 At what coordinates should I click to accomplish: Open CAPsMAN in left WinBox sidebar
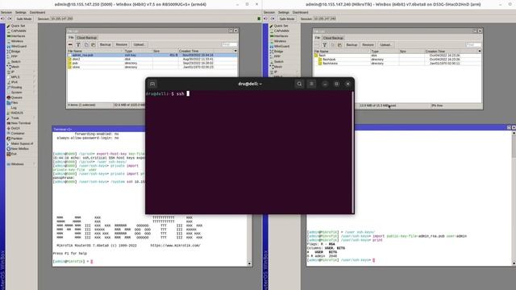tap(16, 31)
